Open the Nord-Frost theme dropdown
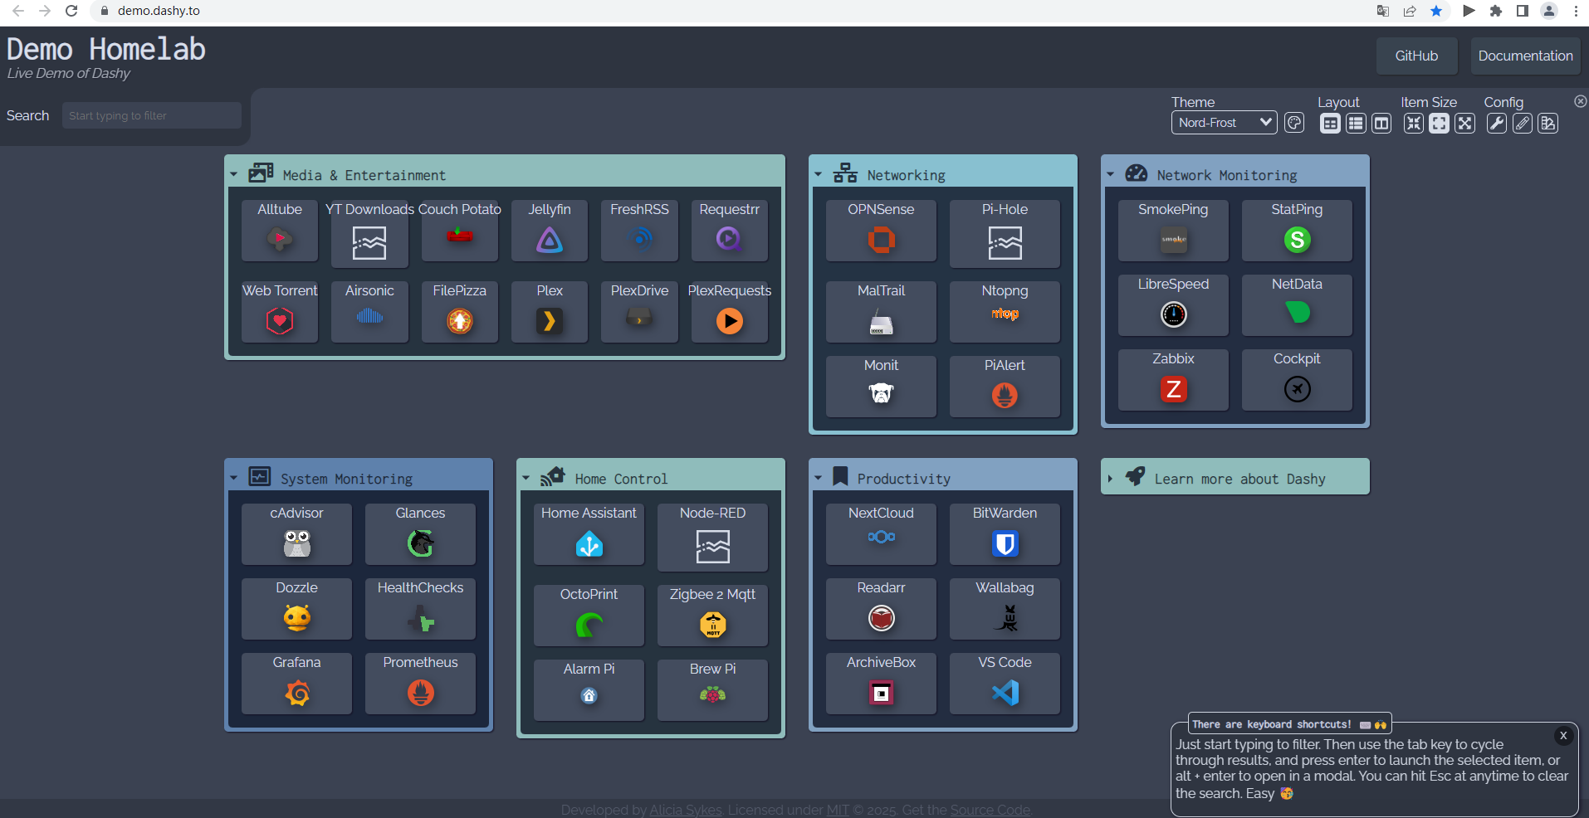This screenshot has width=1589, height=818. pyautogui.click(x=1225, y=123)
